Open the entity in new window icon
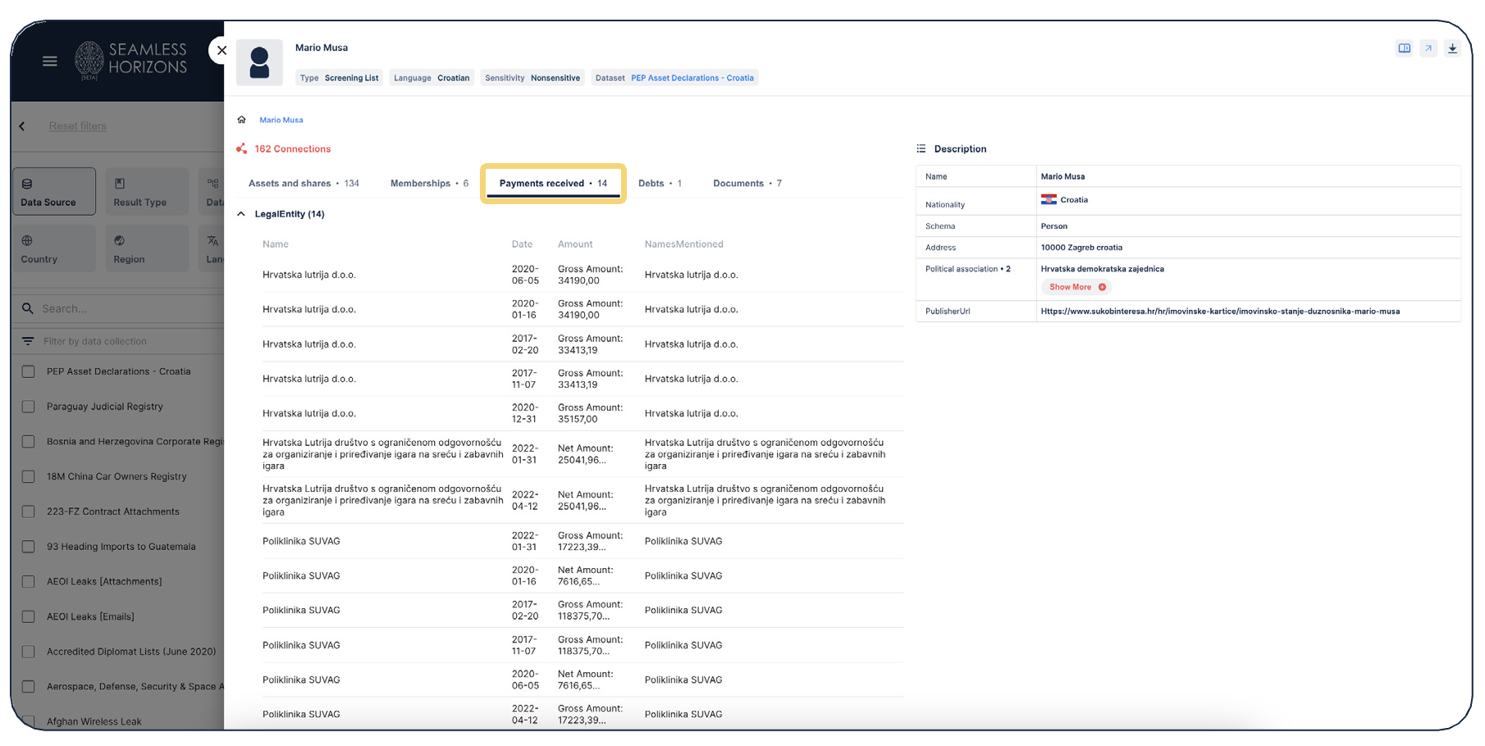The height and width of the screenshot is (746, 1485). [x=1428, y=48]
